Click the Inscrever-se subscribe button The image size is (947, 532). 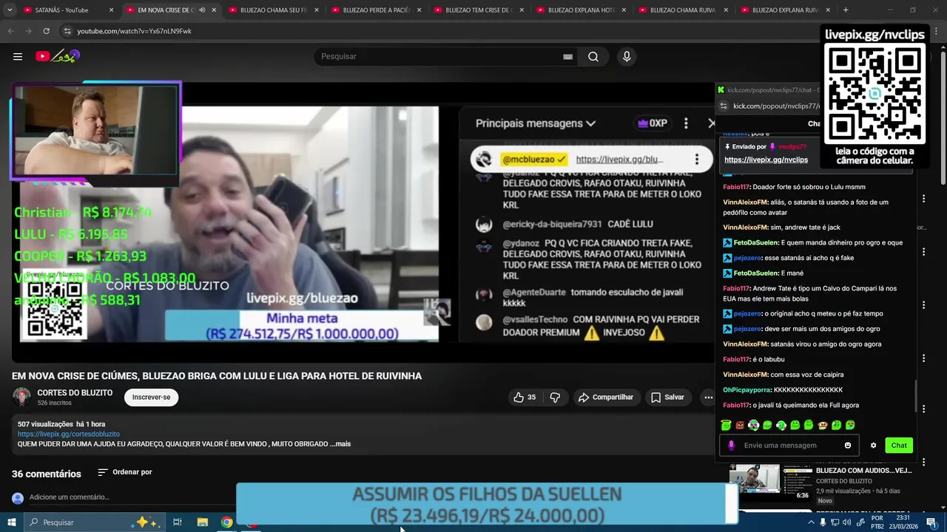pyautogui.click(x=151, y=398)
